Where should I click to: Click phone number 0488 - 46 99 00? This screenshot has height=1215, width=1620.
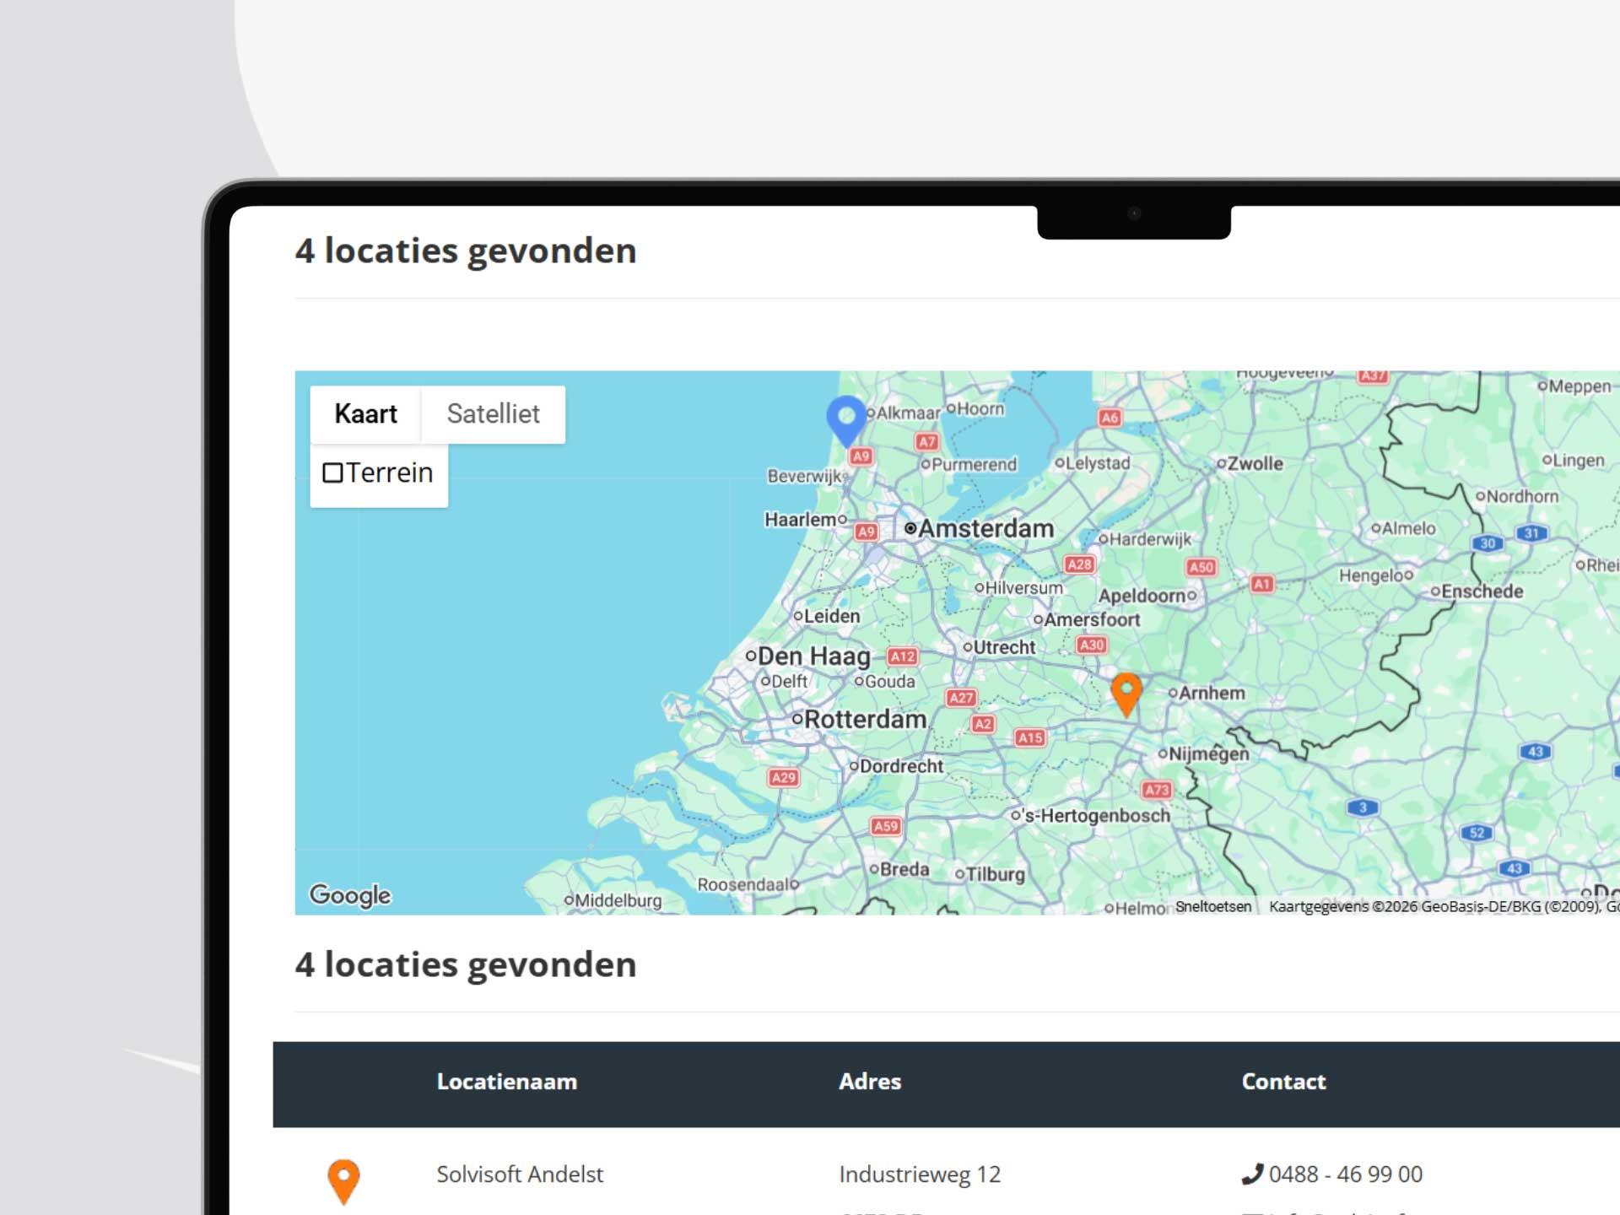[x=1345, y=1174]
